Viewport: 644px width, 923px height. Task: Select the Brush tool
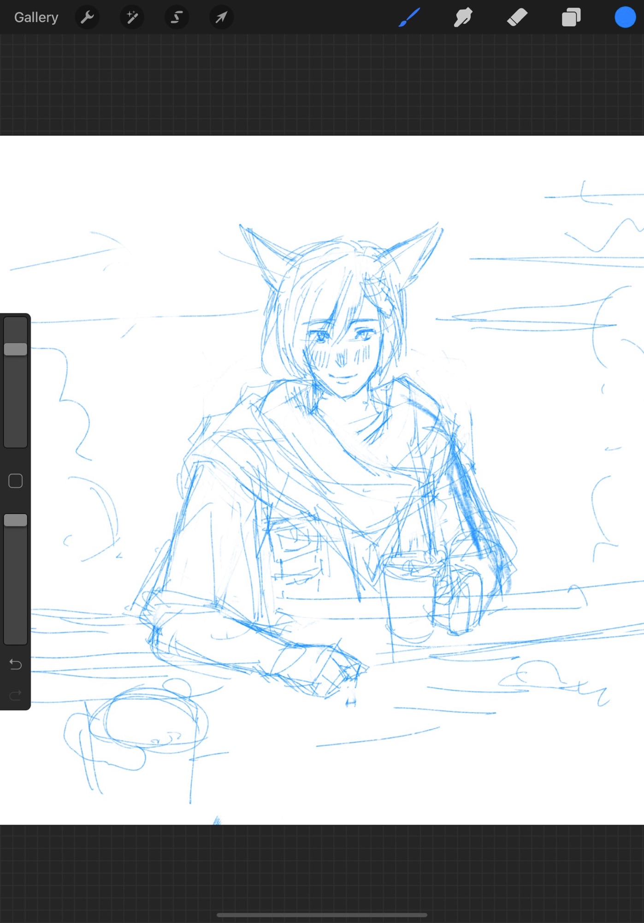409,18
